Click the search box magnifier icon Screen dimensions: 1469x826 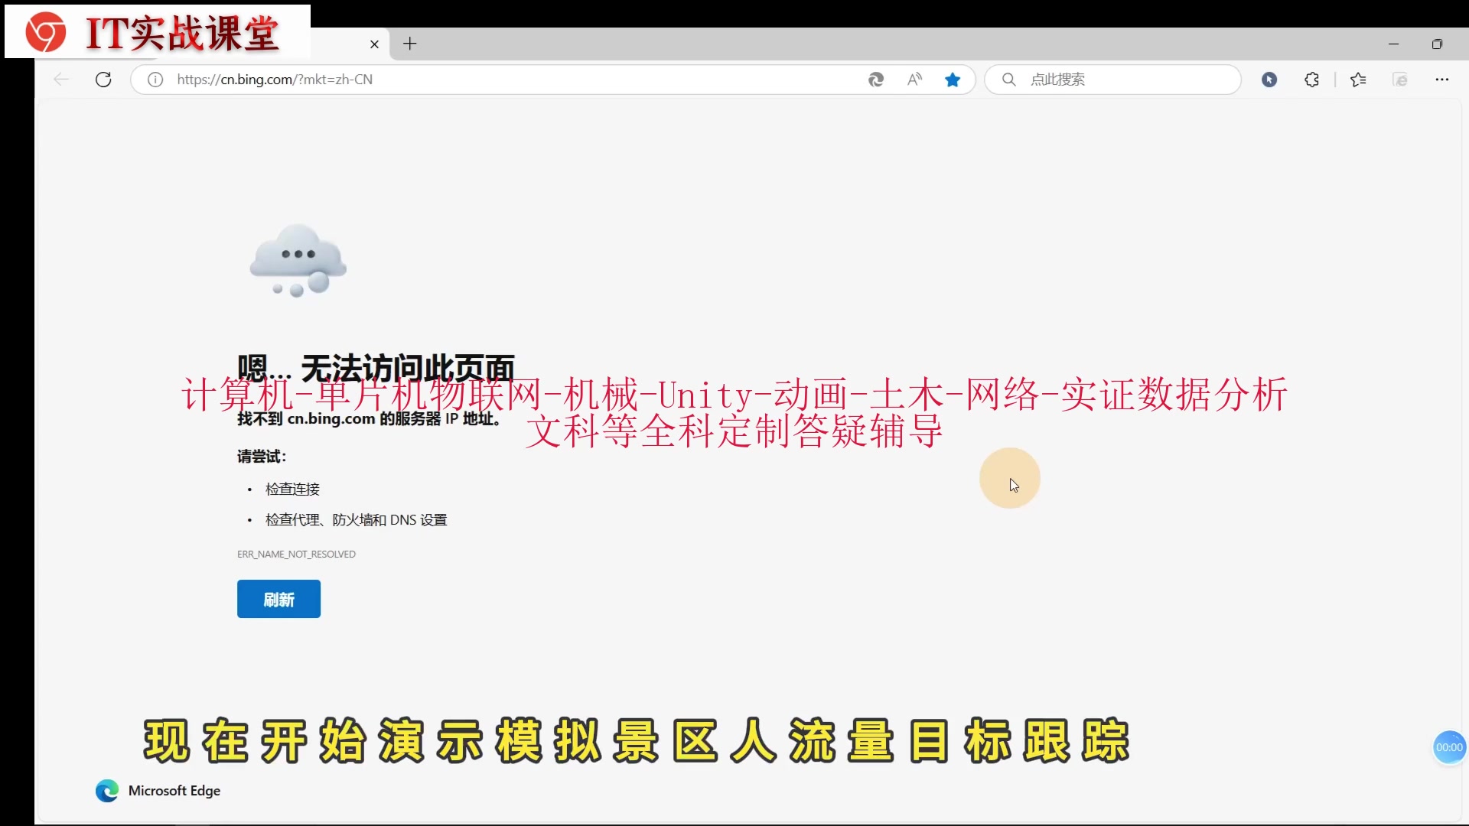tap(1009, 80)
